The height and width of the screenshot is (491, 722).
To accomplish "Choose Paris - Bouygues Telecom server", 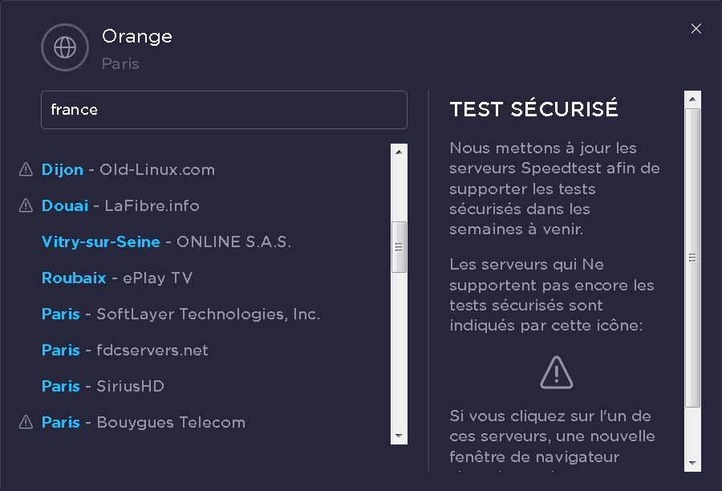I will pos(144,422).
